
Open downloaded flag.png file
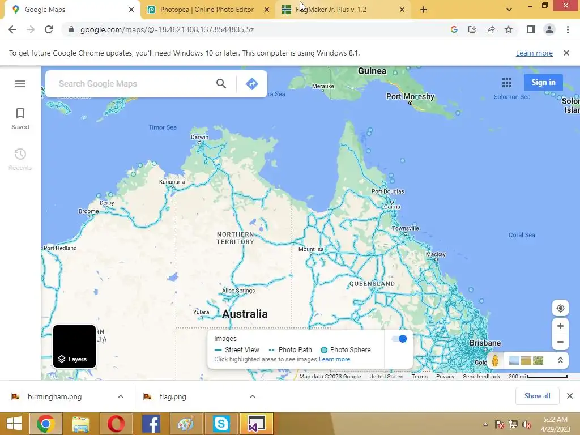click(173, 396)
